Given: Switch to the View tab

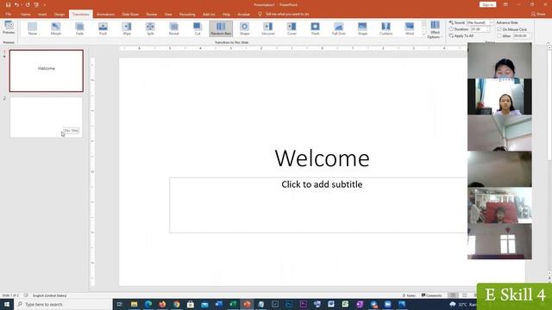Looking at the screenshot, I should coord(168,15).
